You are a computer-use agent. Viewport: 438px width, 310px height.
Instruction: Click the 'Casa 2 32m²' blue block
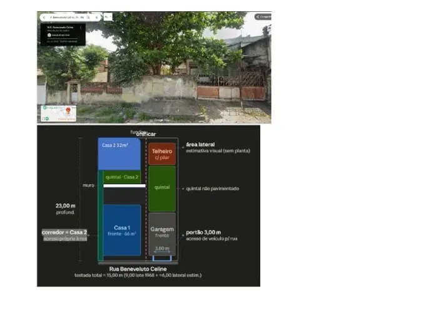coord(120,153)
